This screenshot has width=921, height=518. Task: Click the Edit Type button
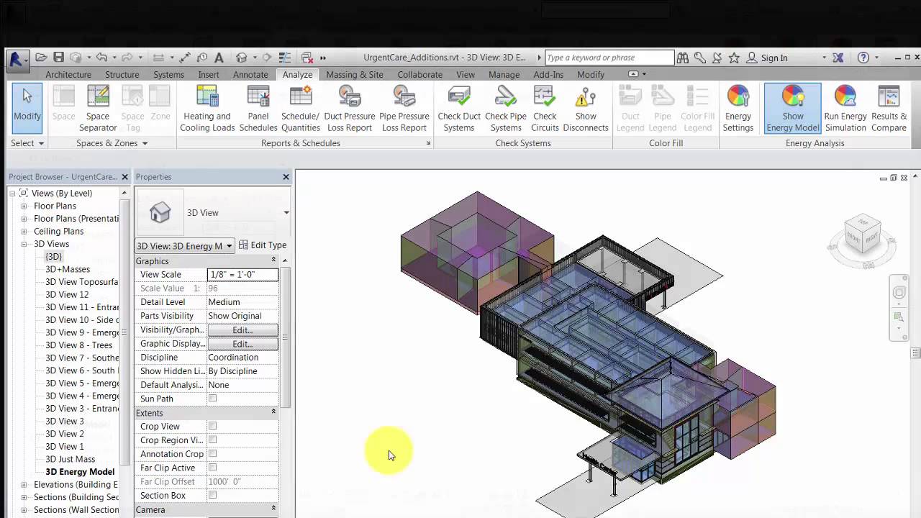click(261, 245)
